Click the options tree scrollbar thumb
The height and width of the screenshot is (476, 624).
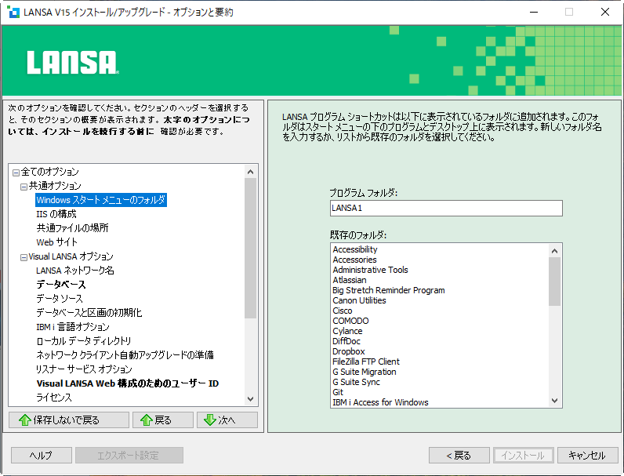pos(250,248)
